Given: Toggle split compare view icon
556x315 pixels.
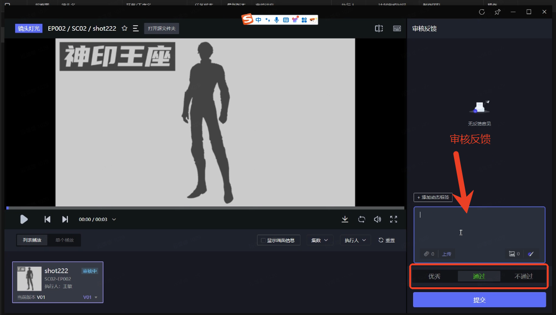Looking at the screenshot, I should [378, 29].
